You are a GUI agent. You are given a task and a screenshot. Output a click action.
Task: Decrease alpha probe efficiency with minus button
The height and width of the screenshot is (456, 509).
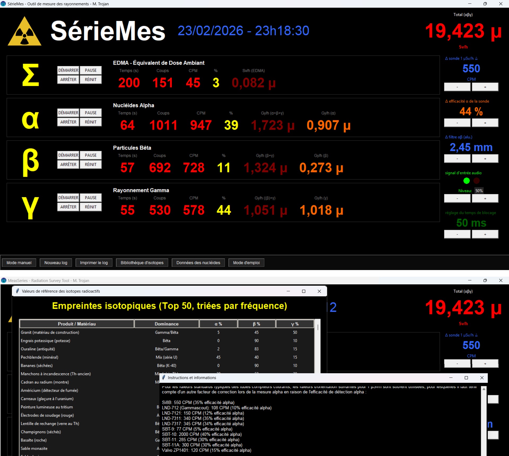point(457,123)
